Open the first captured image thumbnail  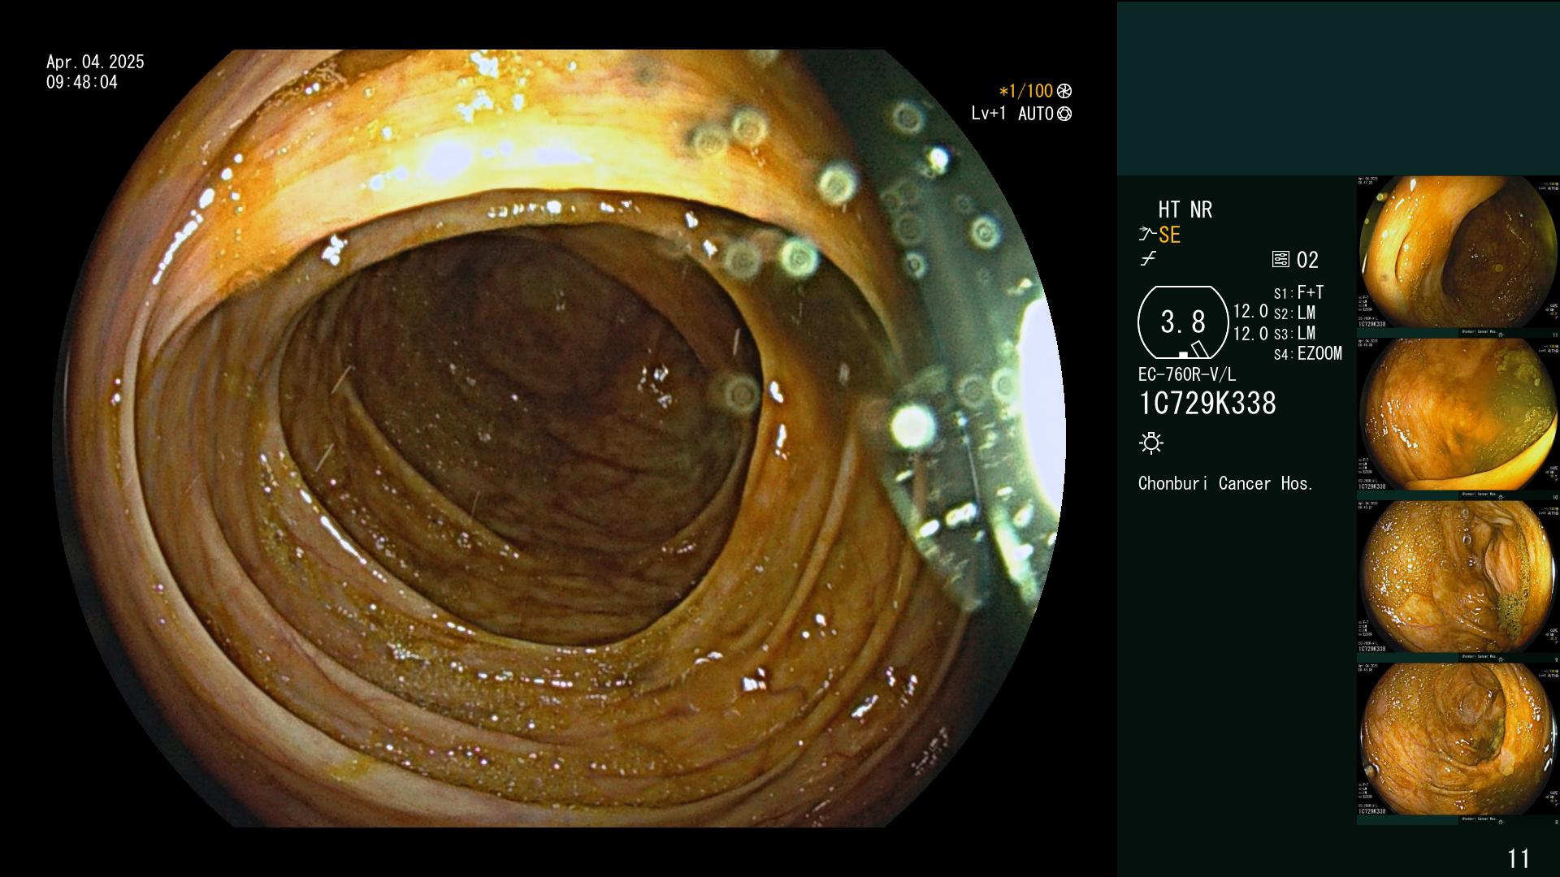[x=1458, y=257]
